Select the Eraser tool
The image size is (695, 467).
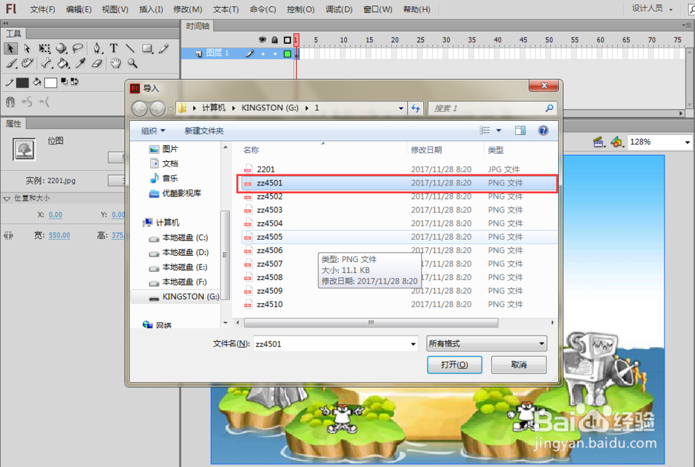point(97,63)
